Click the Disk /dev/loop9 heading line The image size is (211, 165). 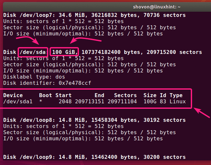(x=94, y=157)
